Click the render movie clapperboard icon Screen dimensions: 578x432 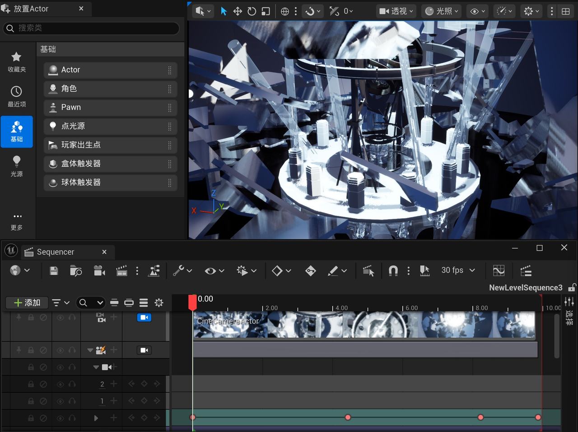coord(121,270)
